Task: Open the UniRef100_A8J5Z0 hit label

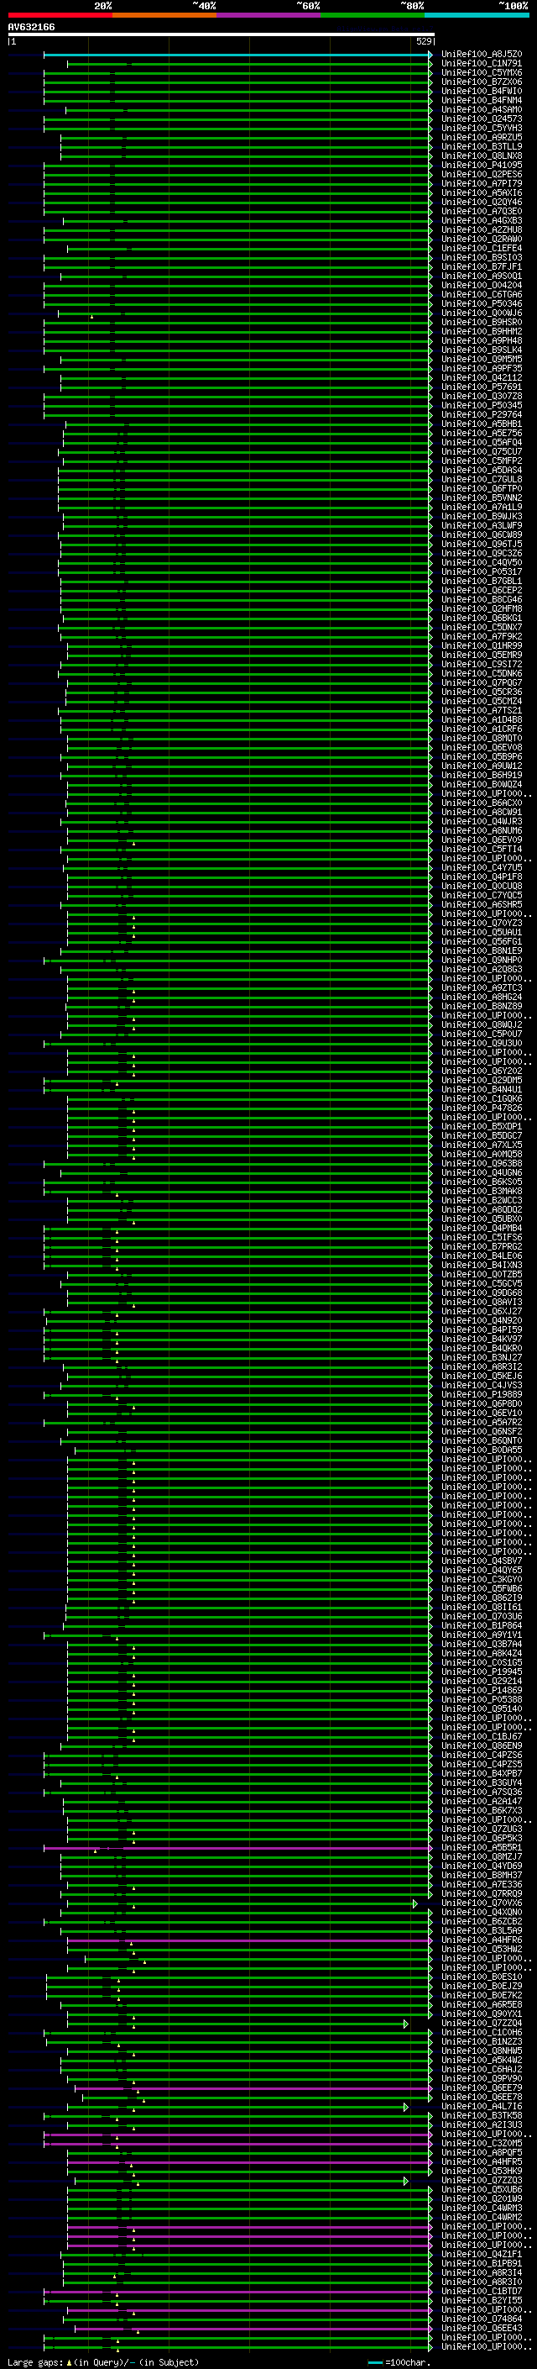Action: click(482, 55)
